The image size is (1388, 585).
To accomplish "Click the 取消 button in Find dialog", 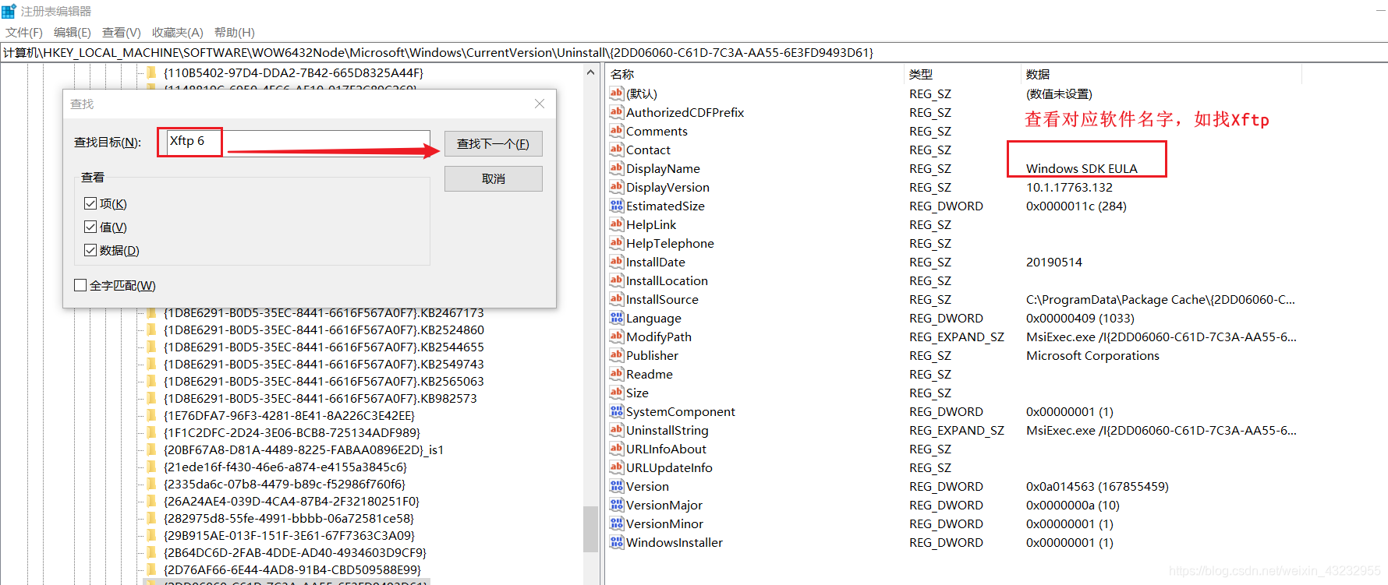I will point(494,178).
